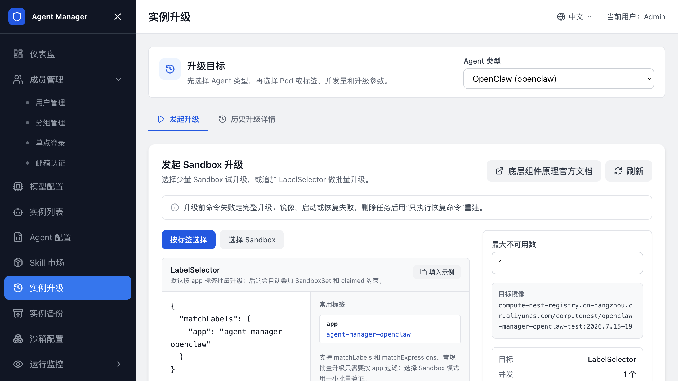Click the 刷新 refresh button
Screen dimensions: 678x381
628,171
